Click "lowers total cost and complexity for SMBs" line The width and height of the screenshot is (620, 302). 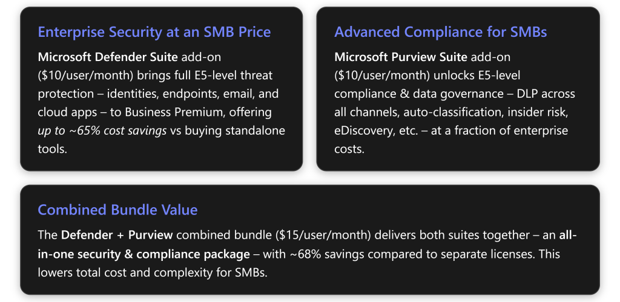click(152, 272)
